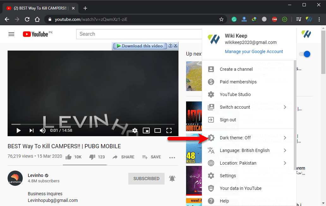The width and height of the screenshot is (326, 206).
Task: Open Language: British English option
Action: 248,150
